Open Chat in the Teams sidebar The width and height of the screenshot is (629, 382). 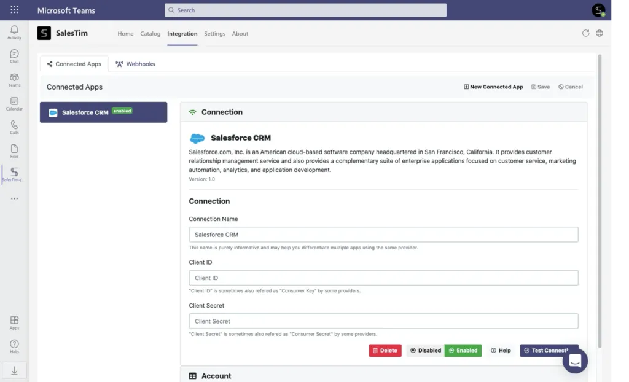pyautogui.click(x=15, y=56)
